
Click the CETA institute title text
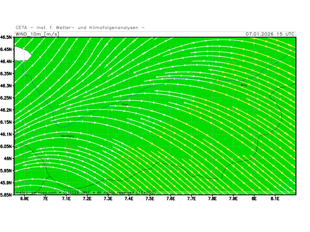point(80,27)
